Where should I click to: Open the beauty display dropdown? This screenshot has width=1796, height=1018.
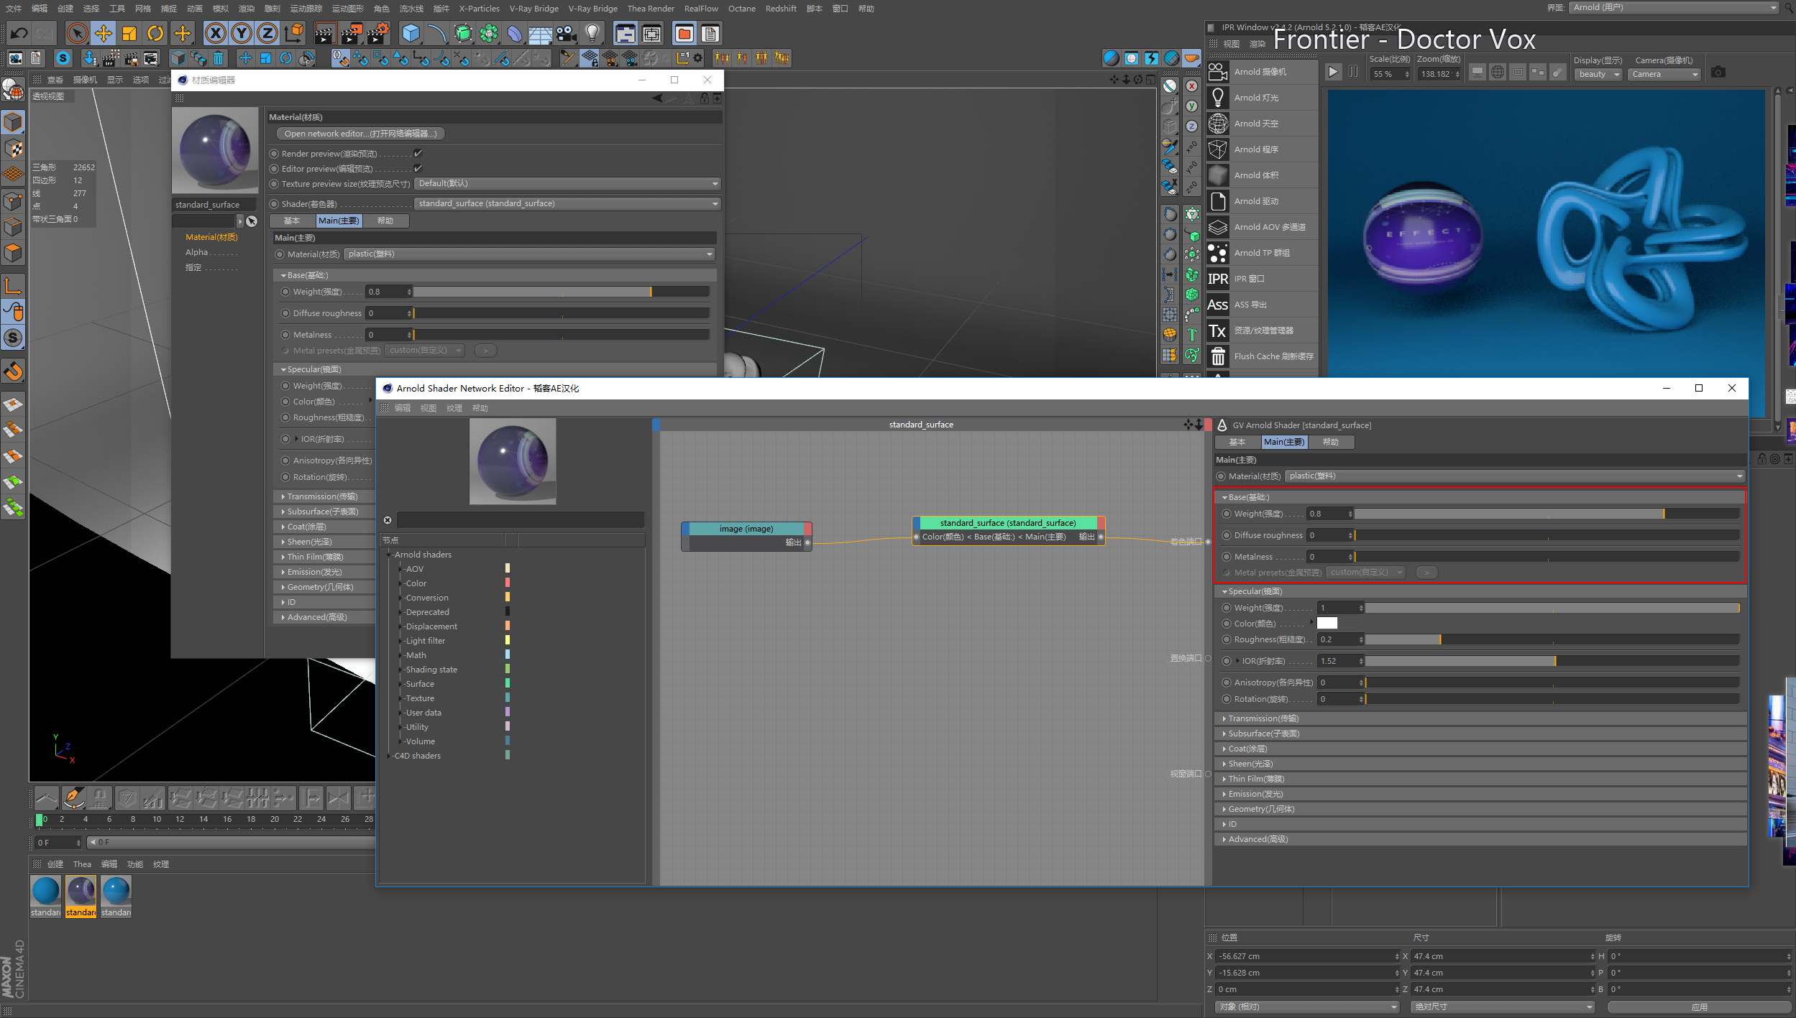[x=1598, y=74]
